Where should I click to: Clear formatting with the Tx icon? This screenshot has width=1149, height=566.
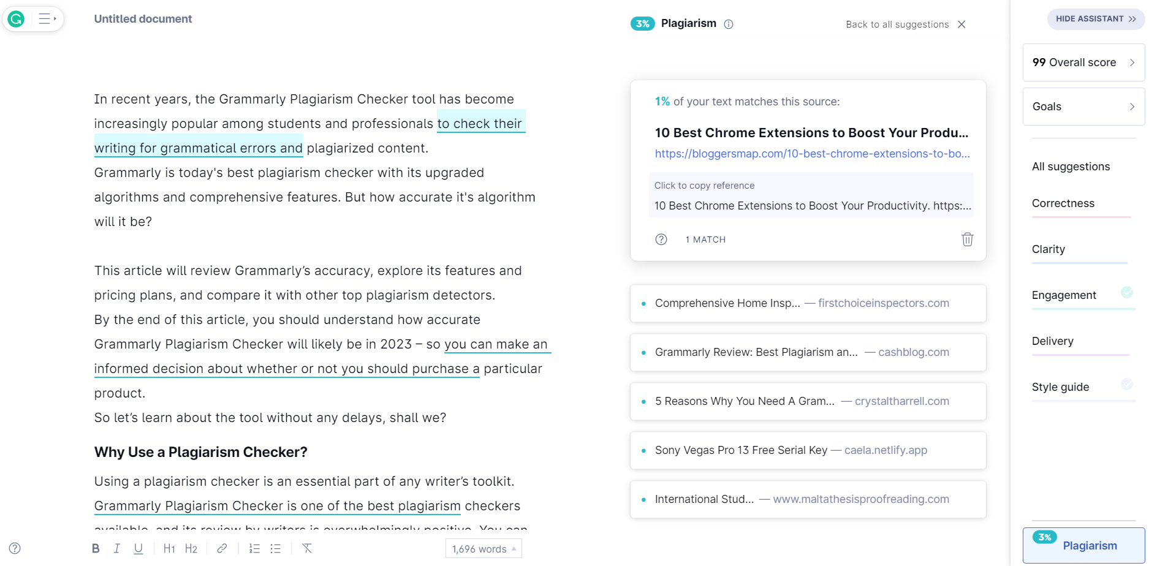pos(307,549)
